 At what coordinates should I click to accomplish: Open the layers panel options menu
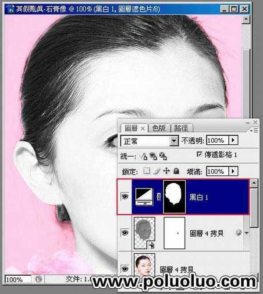(253, 130)
